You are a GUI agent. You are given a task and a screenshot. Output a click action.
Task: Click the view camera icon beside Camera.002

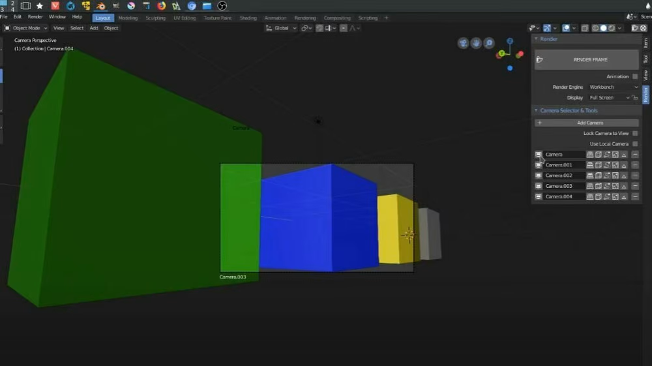[x=539, y=175]
